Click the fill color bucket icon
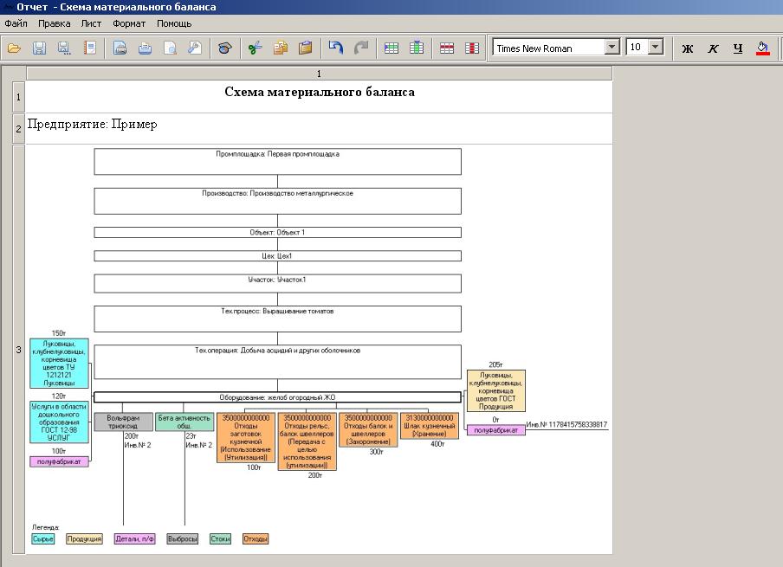The image size is (783, 567). click(x=763, y=48)
